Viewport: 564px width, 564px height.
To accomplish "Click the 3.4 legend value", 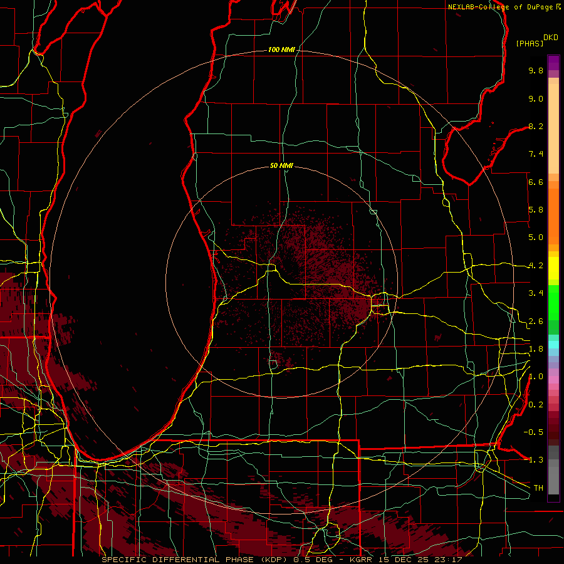I will (536, 293).
